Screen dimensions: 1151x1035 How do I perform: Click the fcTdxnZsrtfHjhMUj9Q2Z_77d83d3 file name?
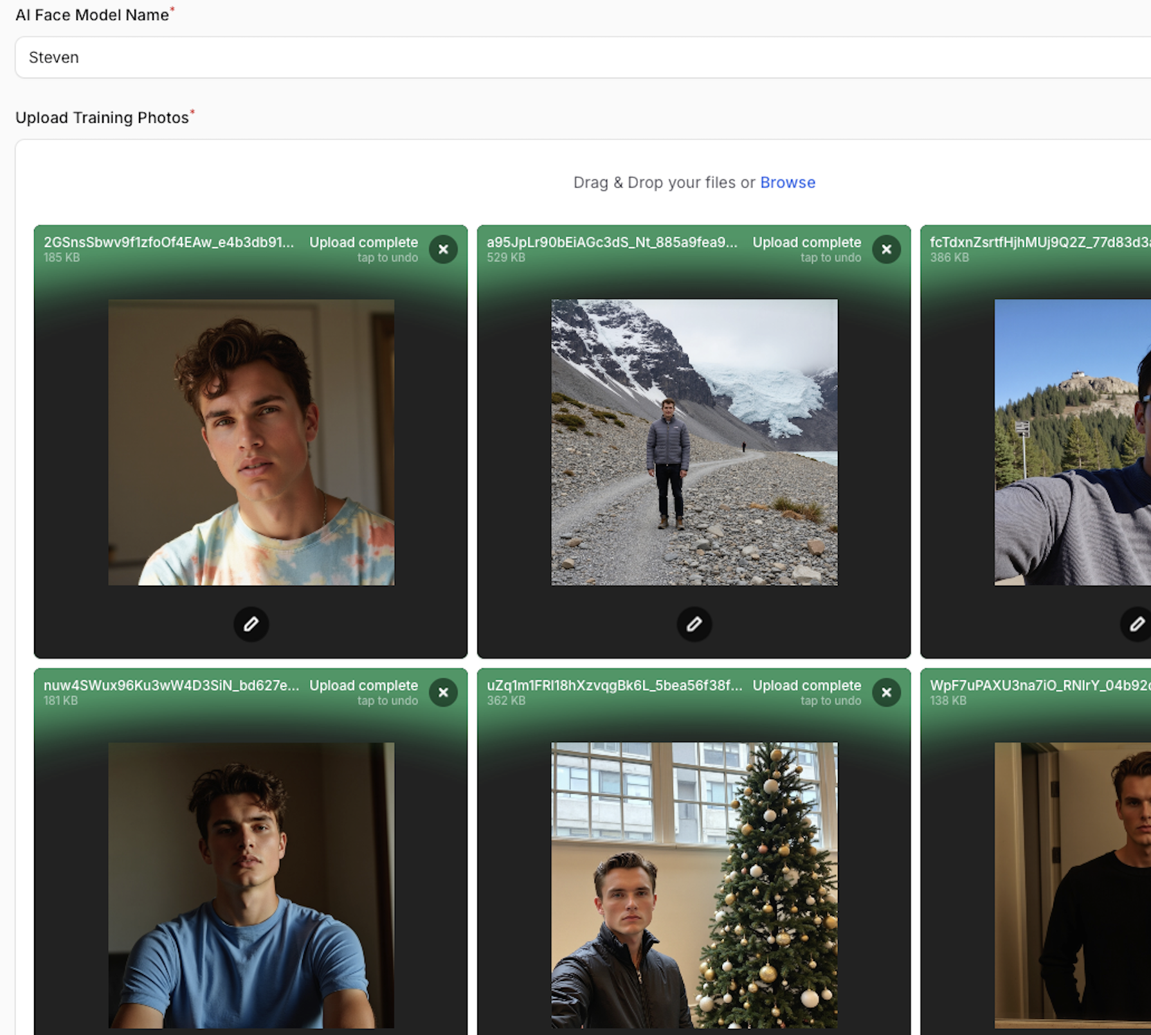tap(1040, 242)
